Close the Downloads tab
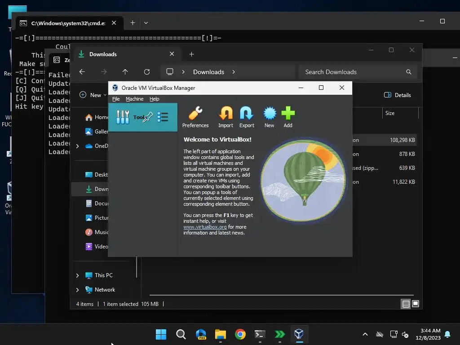 coord(172,54)
